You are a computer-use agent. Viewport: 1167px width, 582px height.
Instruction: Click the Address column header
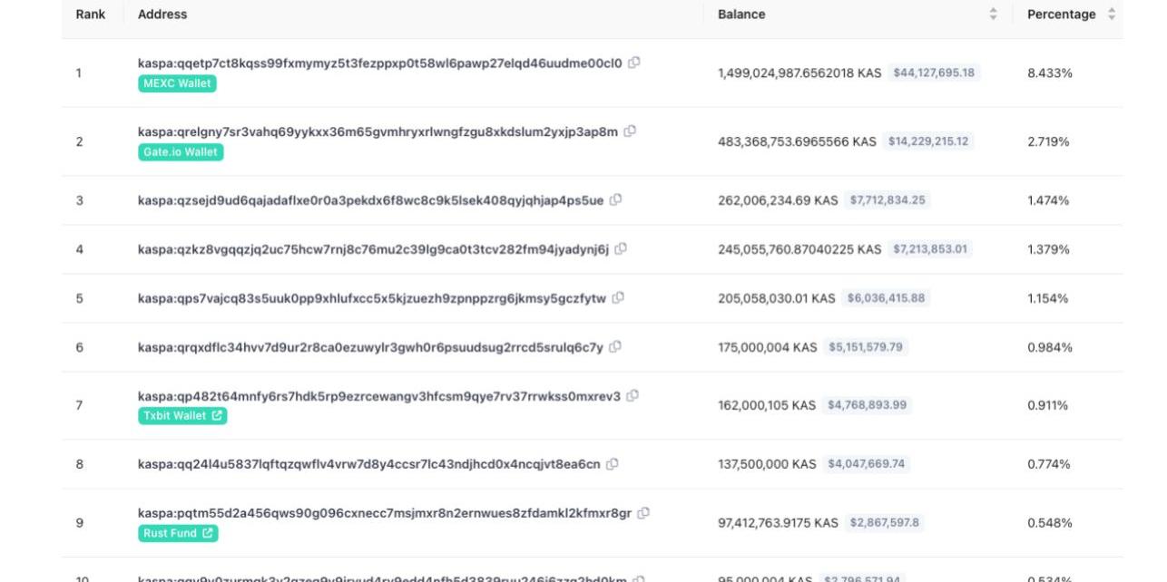click(x=162, y=15)
